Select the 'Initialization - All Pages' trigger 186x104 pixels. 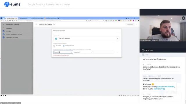17,37
